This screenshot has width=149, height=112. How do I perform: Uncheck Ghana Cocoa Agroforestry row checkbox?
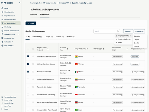28,56
